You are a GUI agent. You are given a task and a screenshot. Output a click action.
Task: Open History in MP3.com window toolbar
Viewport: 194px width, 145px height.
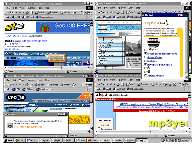(65, 12)
